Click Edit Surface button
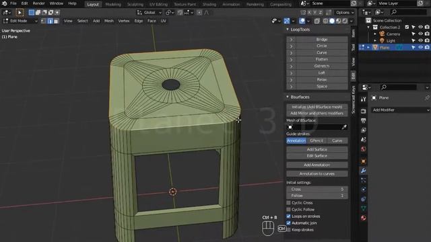 tap(317, 156)
